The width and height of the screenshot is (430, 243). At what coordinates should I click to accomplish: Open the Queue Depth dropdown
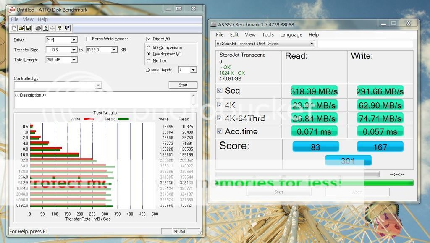tap(193, 70)
